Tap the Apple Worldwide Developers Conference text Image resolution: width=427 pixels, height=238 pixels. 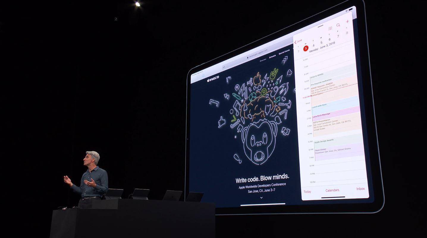tap(262, 186)
